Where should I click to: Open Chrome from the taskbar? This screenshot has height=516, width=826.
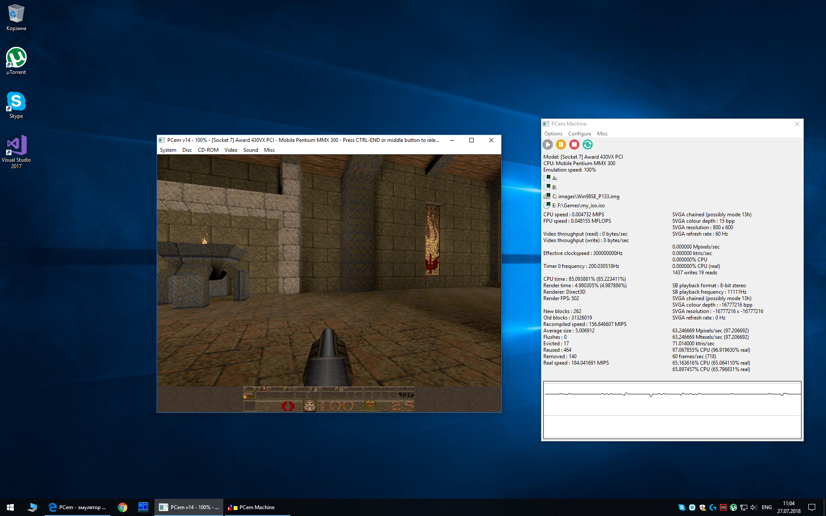click(x=123, y=507)
